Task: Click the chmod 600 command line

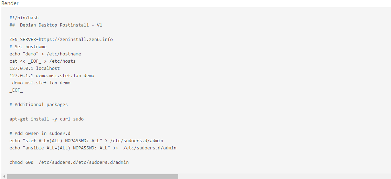Action: pyautogui.click(x=69, y=162)
